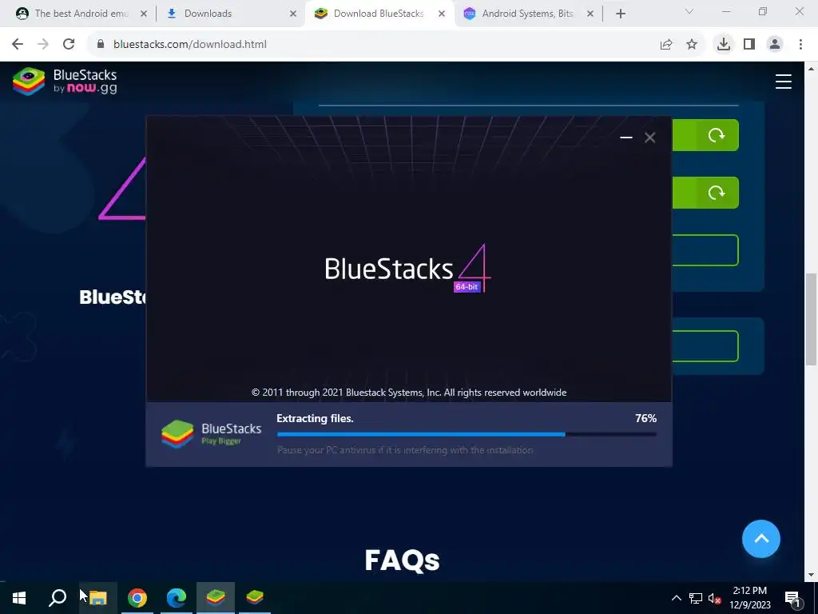Screen dimensions: 818x614
Task: Show hidden system tray icons
Action: pos(676,598)
